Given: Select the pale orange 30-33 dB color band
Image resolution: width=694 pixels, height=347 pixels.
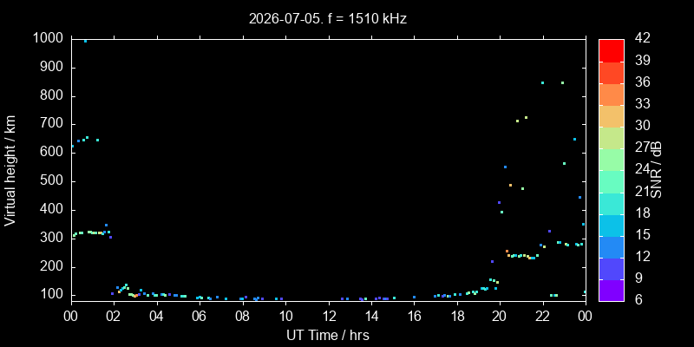Looking at the screenshot, I should point(612,115).
